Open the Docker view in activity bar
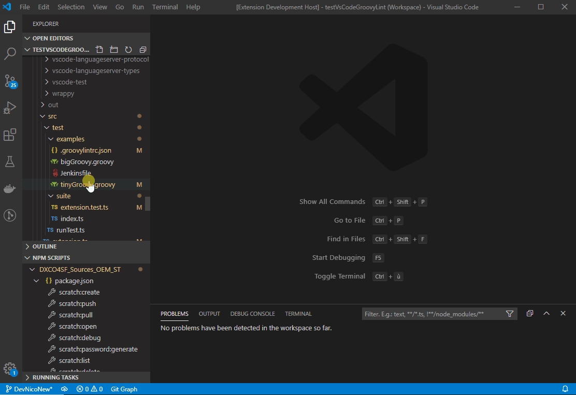576x395 pixels. coord(10,188)
